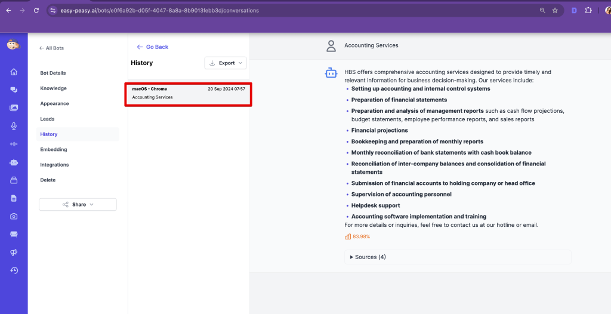Screen dimensions: 611x314
Task: Go to the Bot Details page
Action: click(x=53, y=73)
